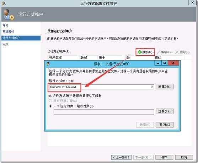Click the 帐户名称 column header
The width and height of the screenshot is (198, 163).
pyautogui.click(x=64, y=58)
